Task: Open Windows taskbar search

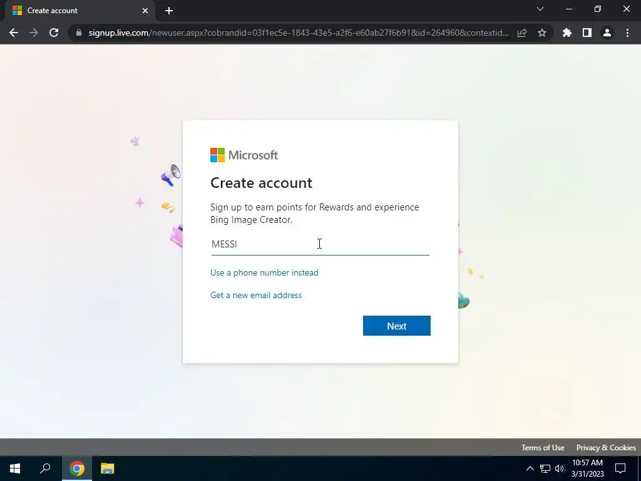Action: click(45, 468)
